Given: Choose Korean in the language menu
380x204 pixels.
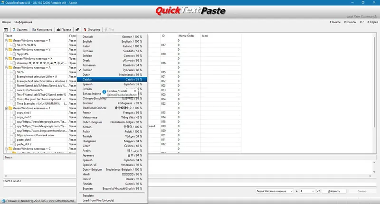Looking at the screenshot, I should pyautogui.click(x=112, y=127).
